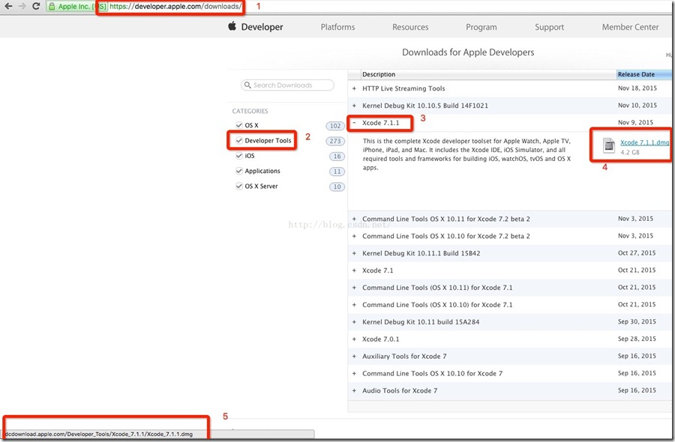
Task: Click the Developer home link
Action: click(x=262, y=27)
